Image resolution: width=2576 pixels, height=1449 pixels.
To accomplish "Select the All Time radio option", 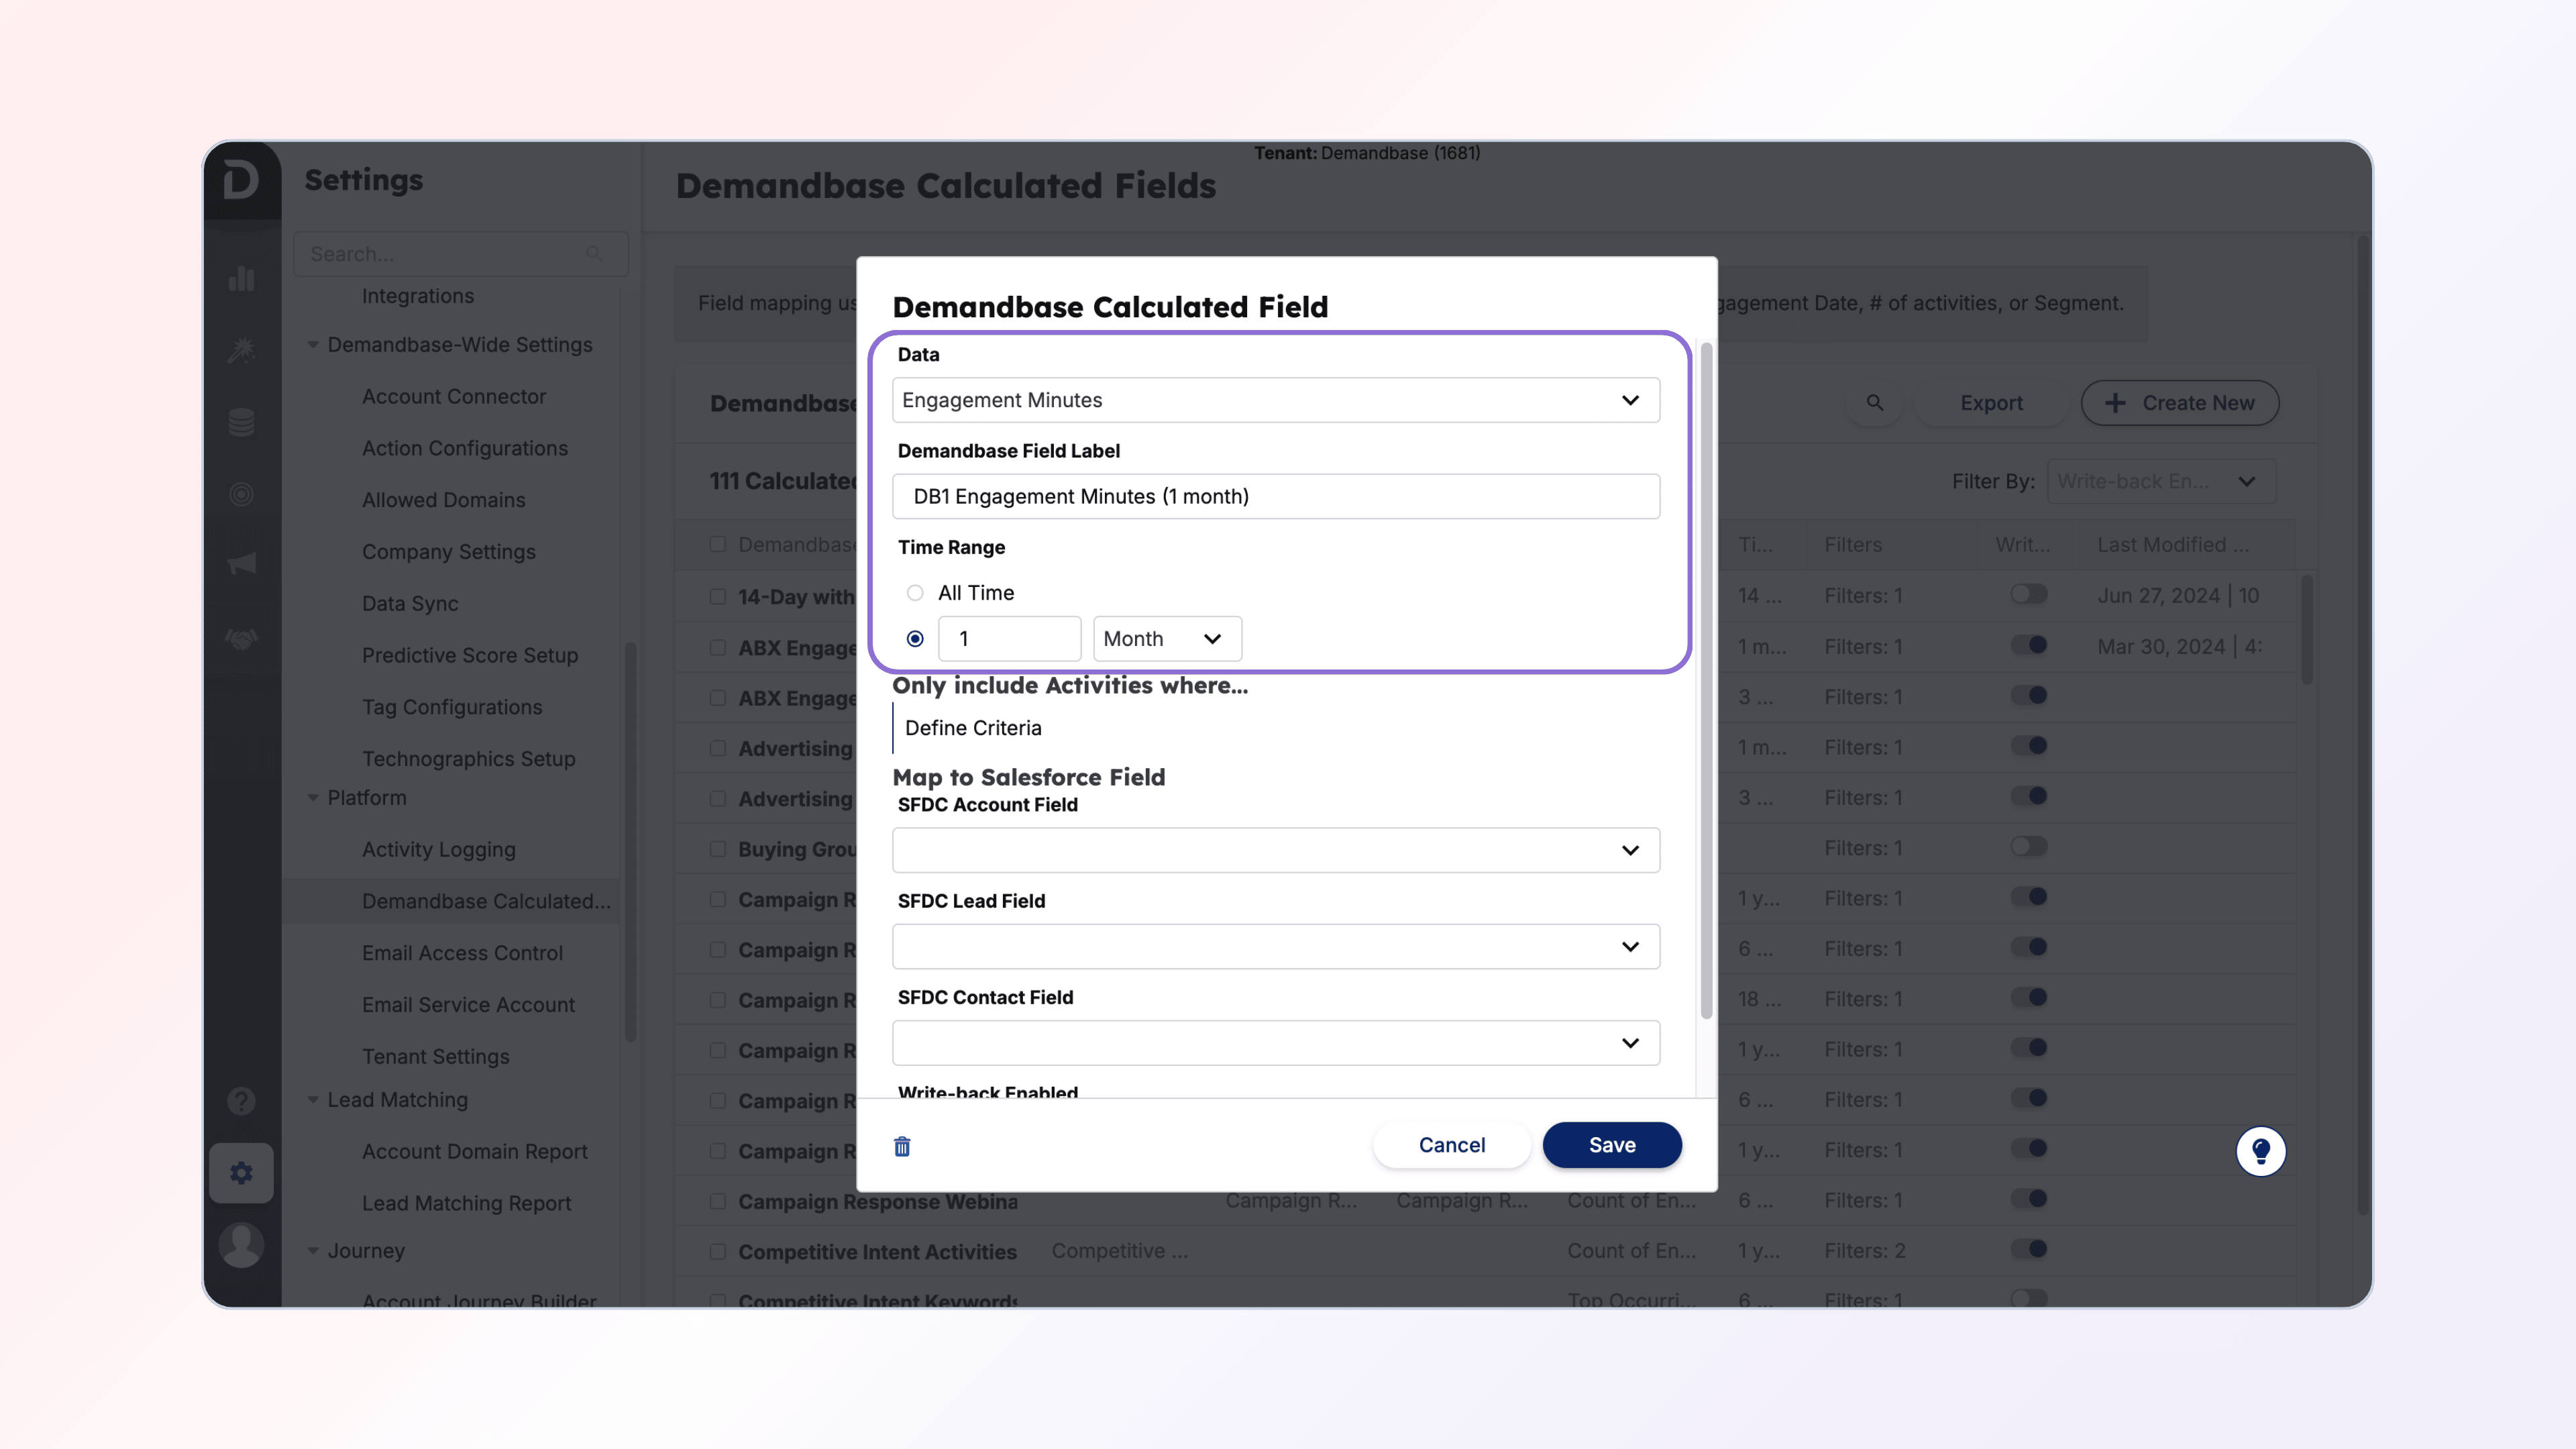I will pos(915,593).
